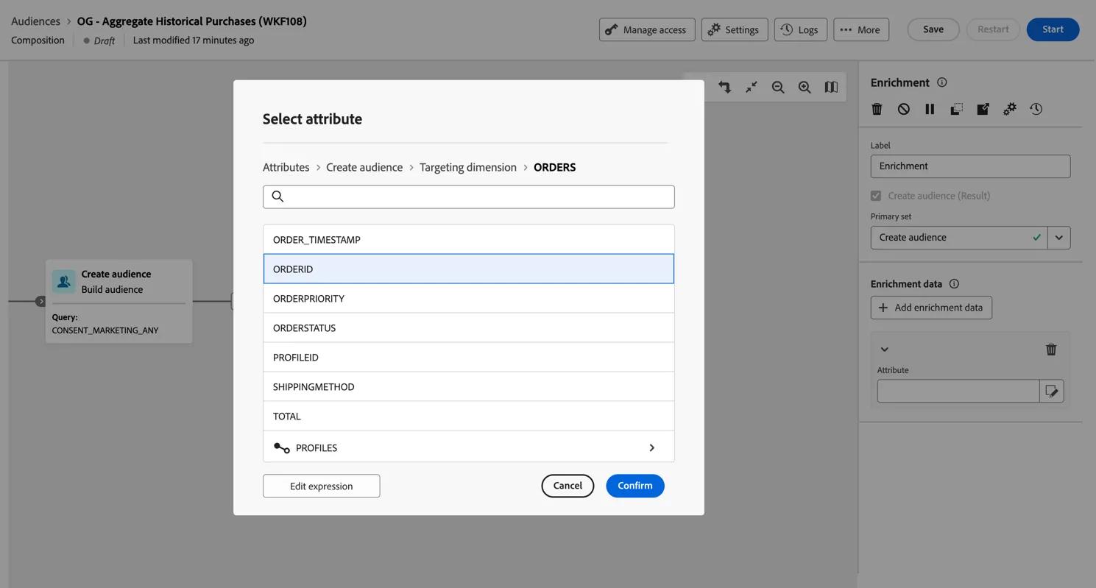Click the info icon next to Enrichment title
The height and width of the screenshot is (588, 1096).
[942, 82]
